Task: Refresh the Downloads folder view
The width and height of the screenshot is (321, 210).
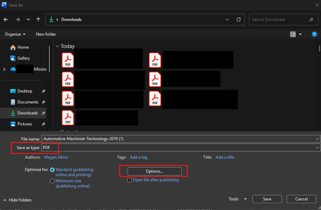Action: point(238,20)
